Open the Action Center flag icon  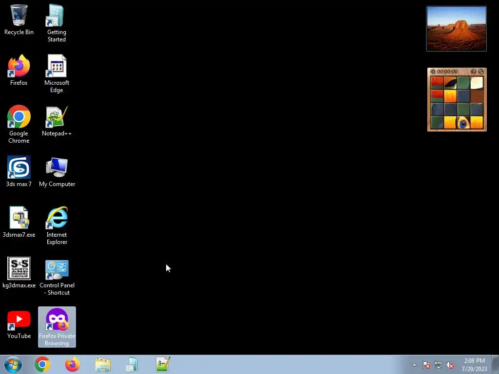pyautogui.click(x=426, y=365)
